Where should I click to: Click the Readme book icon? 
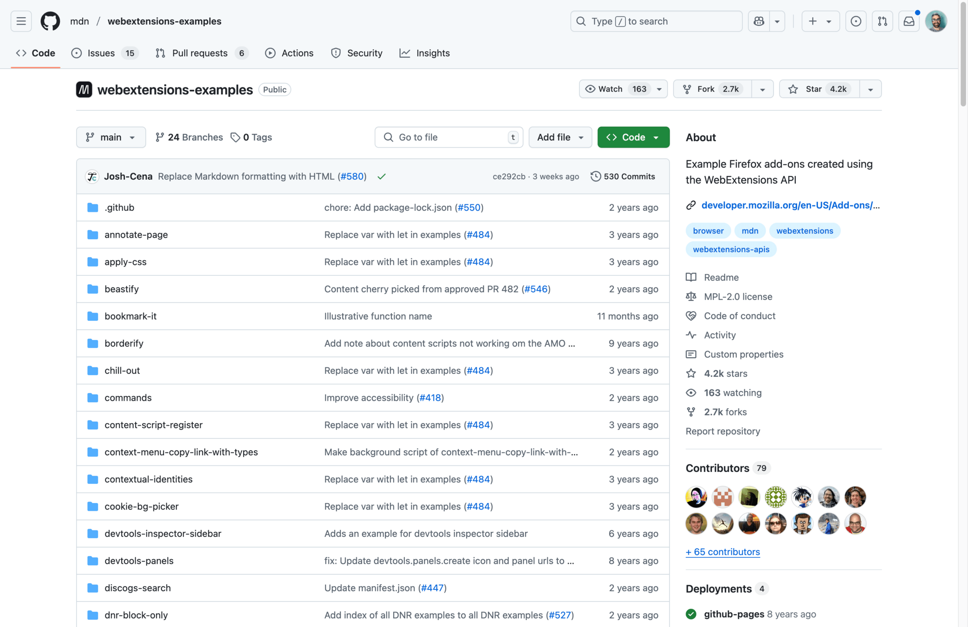[691, 277]
